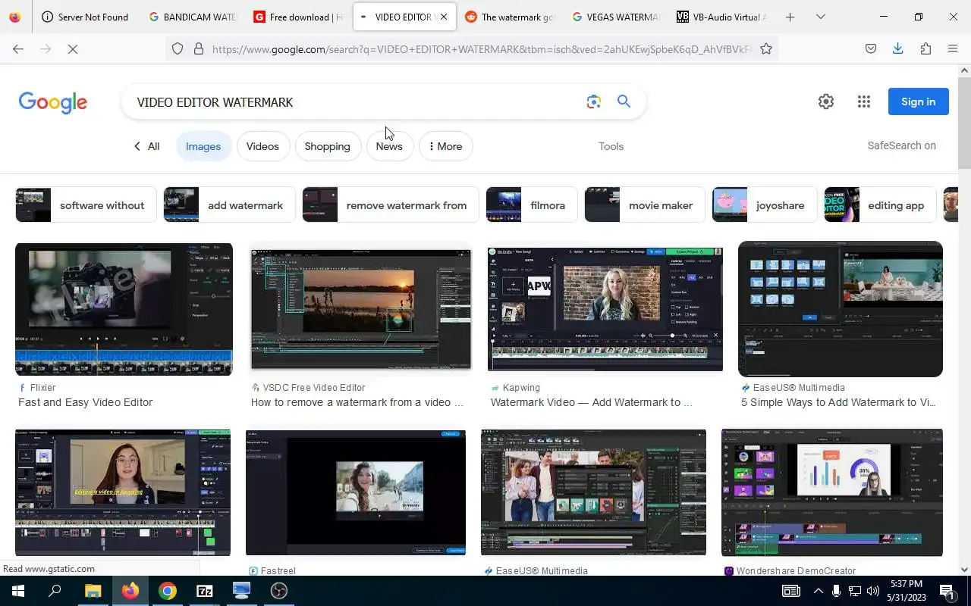The width and height of the screenshot is (971, 606).
Task: Open Windows taskbar search
Action: 55,591
